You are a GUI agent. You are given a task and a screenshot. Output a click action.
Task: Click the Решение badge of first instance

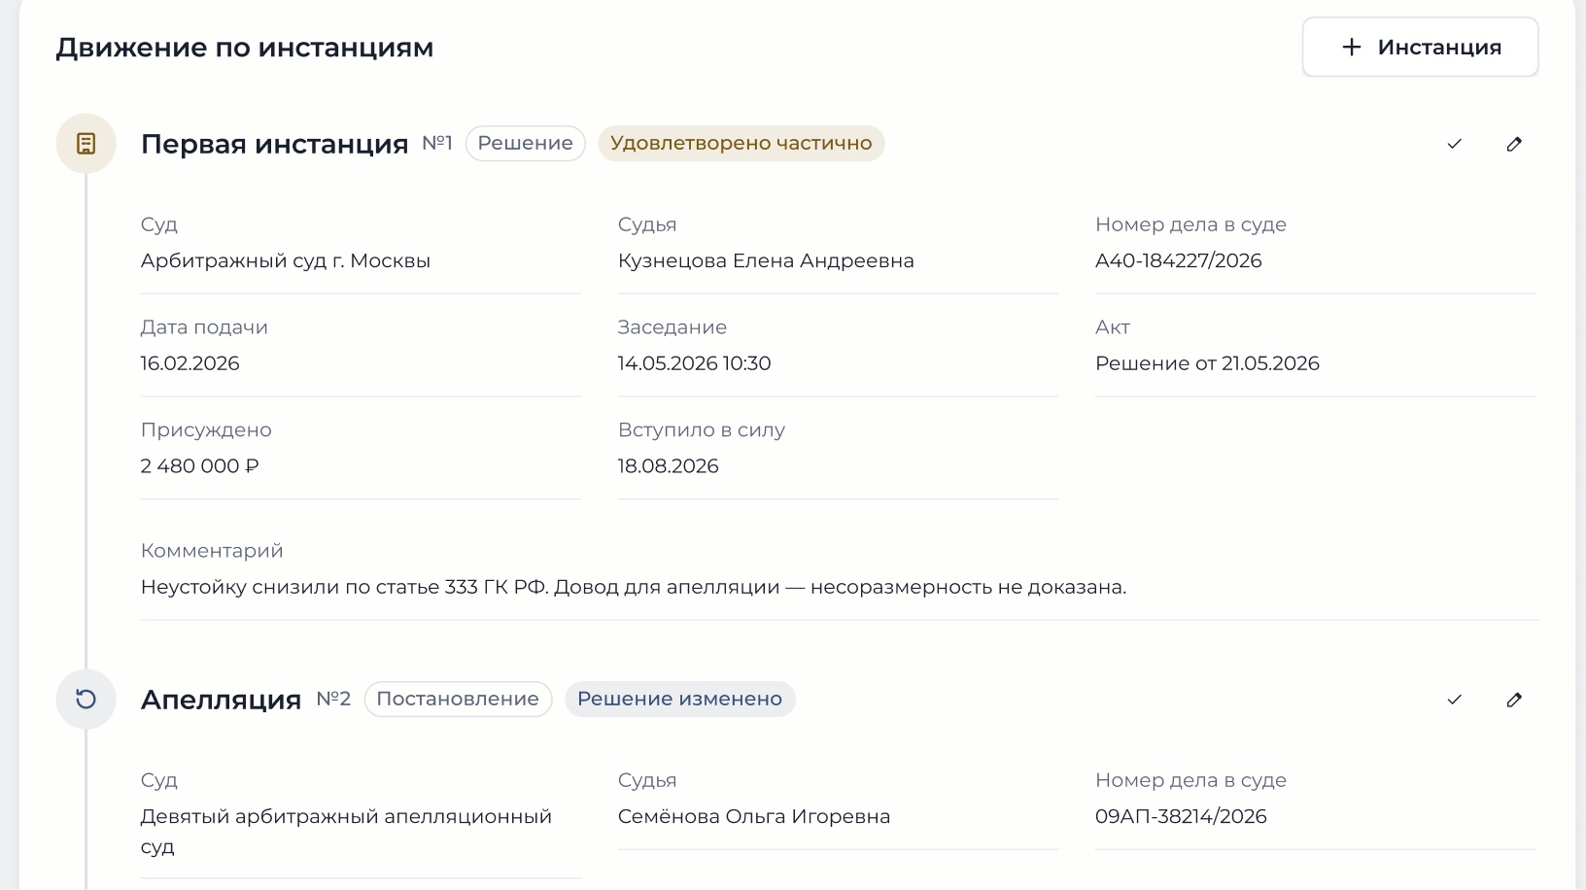click(526, 143)
